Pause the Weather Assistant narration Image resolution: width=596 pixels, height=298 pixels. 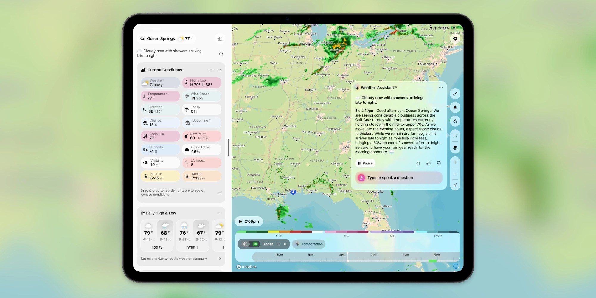[365, 163]
